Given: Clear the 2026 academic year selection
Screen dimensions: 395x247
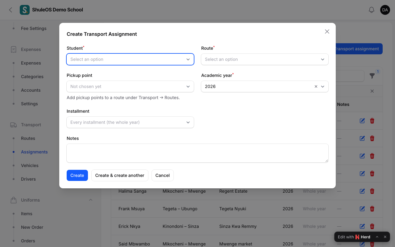Looking at the screenshot, I should [x=316, y=86].
